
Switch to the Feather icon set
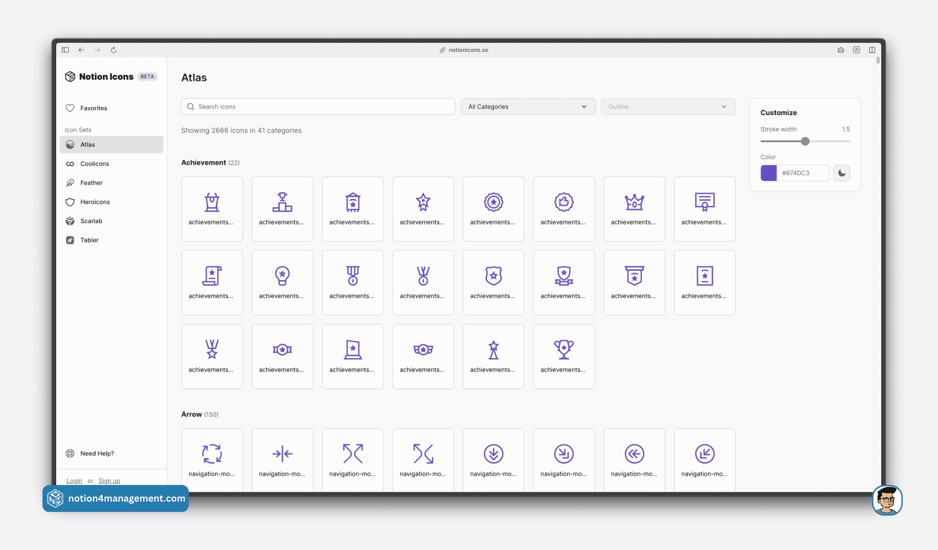click(x=111, y=183)
